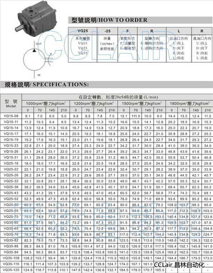The image size is (213, 273).
Task: Select the 'VQ25-52' model row label
Action: [x=11, y=199]
